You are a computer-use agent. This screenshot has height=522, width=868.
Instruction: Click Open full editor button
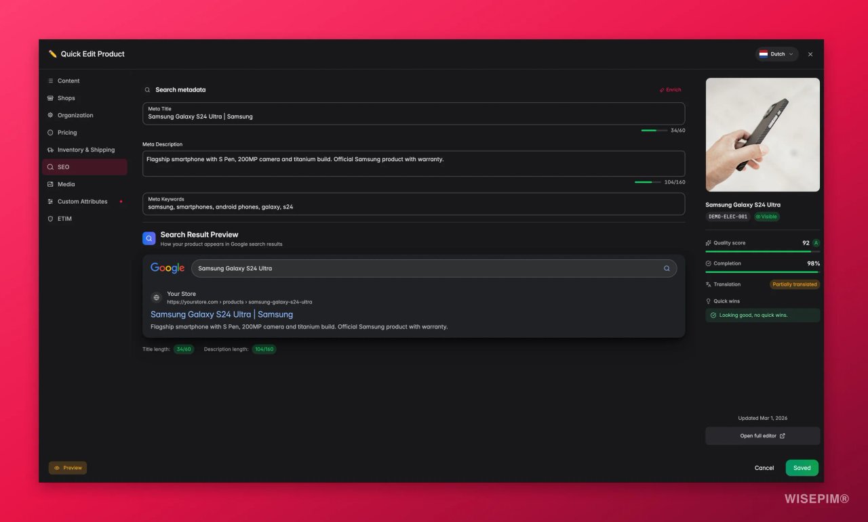763,436
